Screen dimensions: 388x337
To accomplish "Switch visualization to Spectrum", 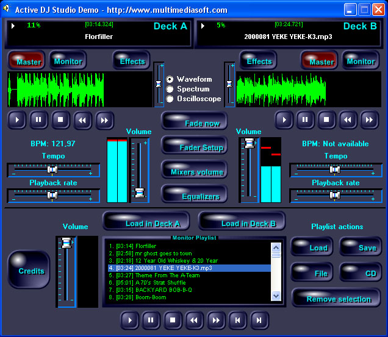I will 170,89.
